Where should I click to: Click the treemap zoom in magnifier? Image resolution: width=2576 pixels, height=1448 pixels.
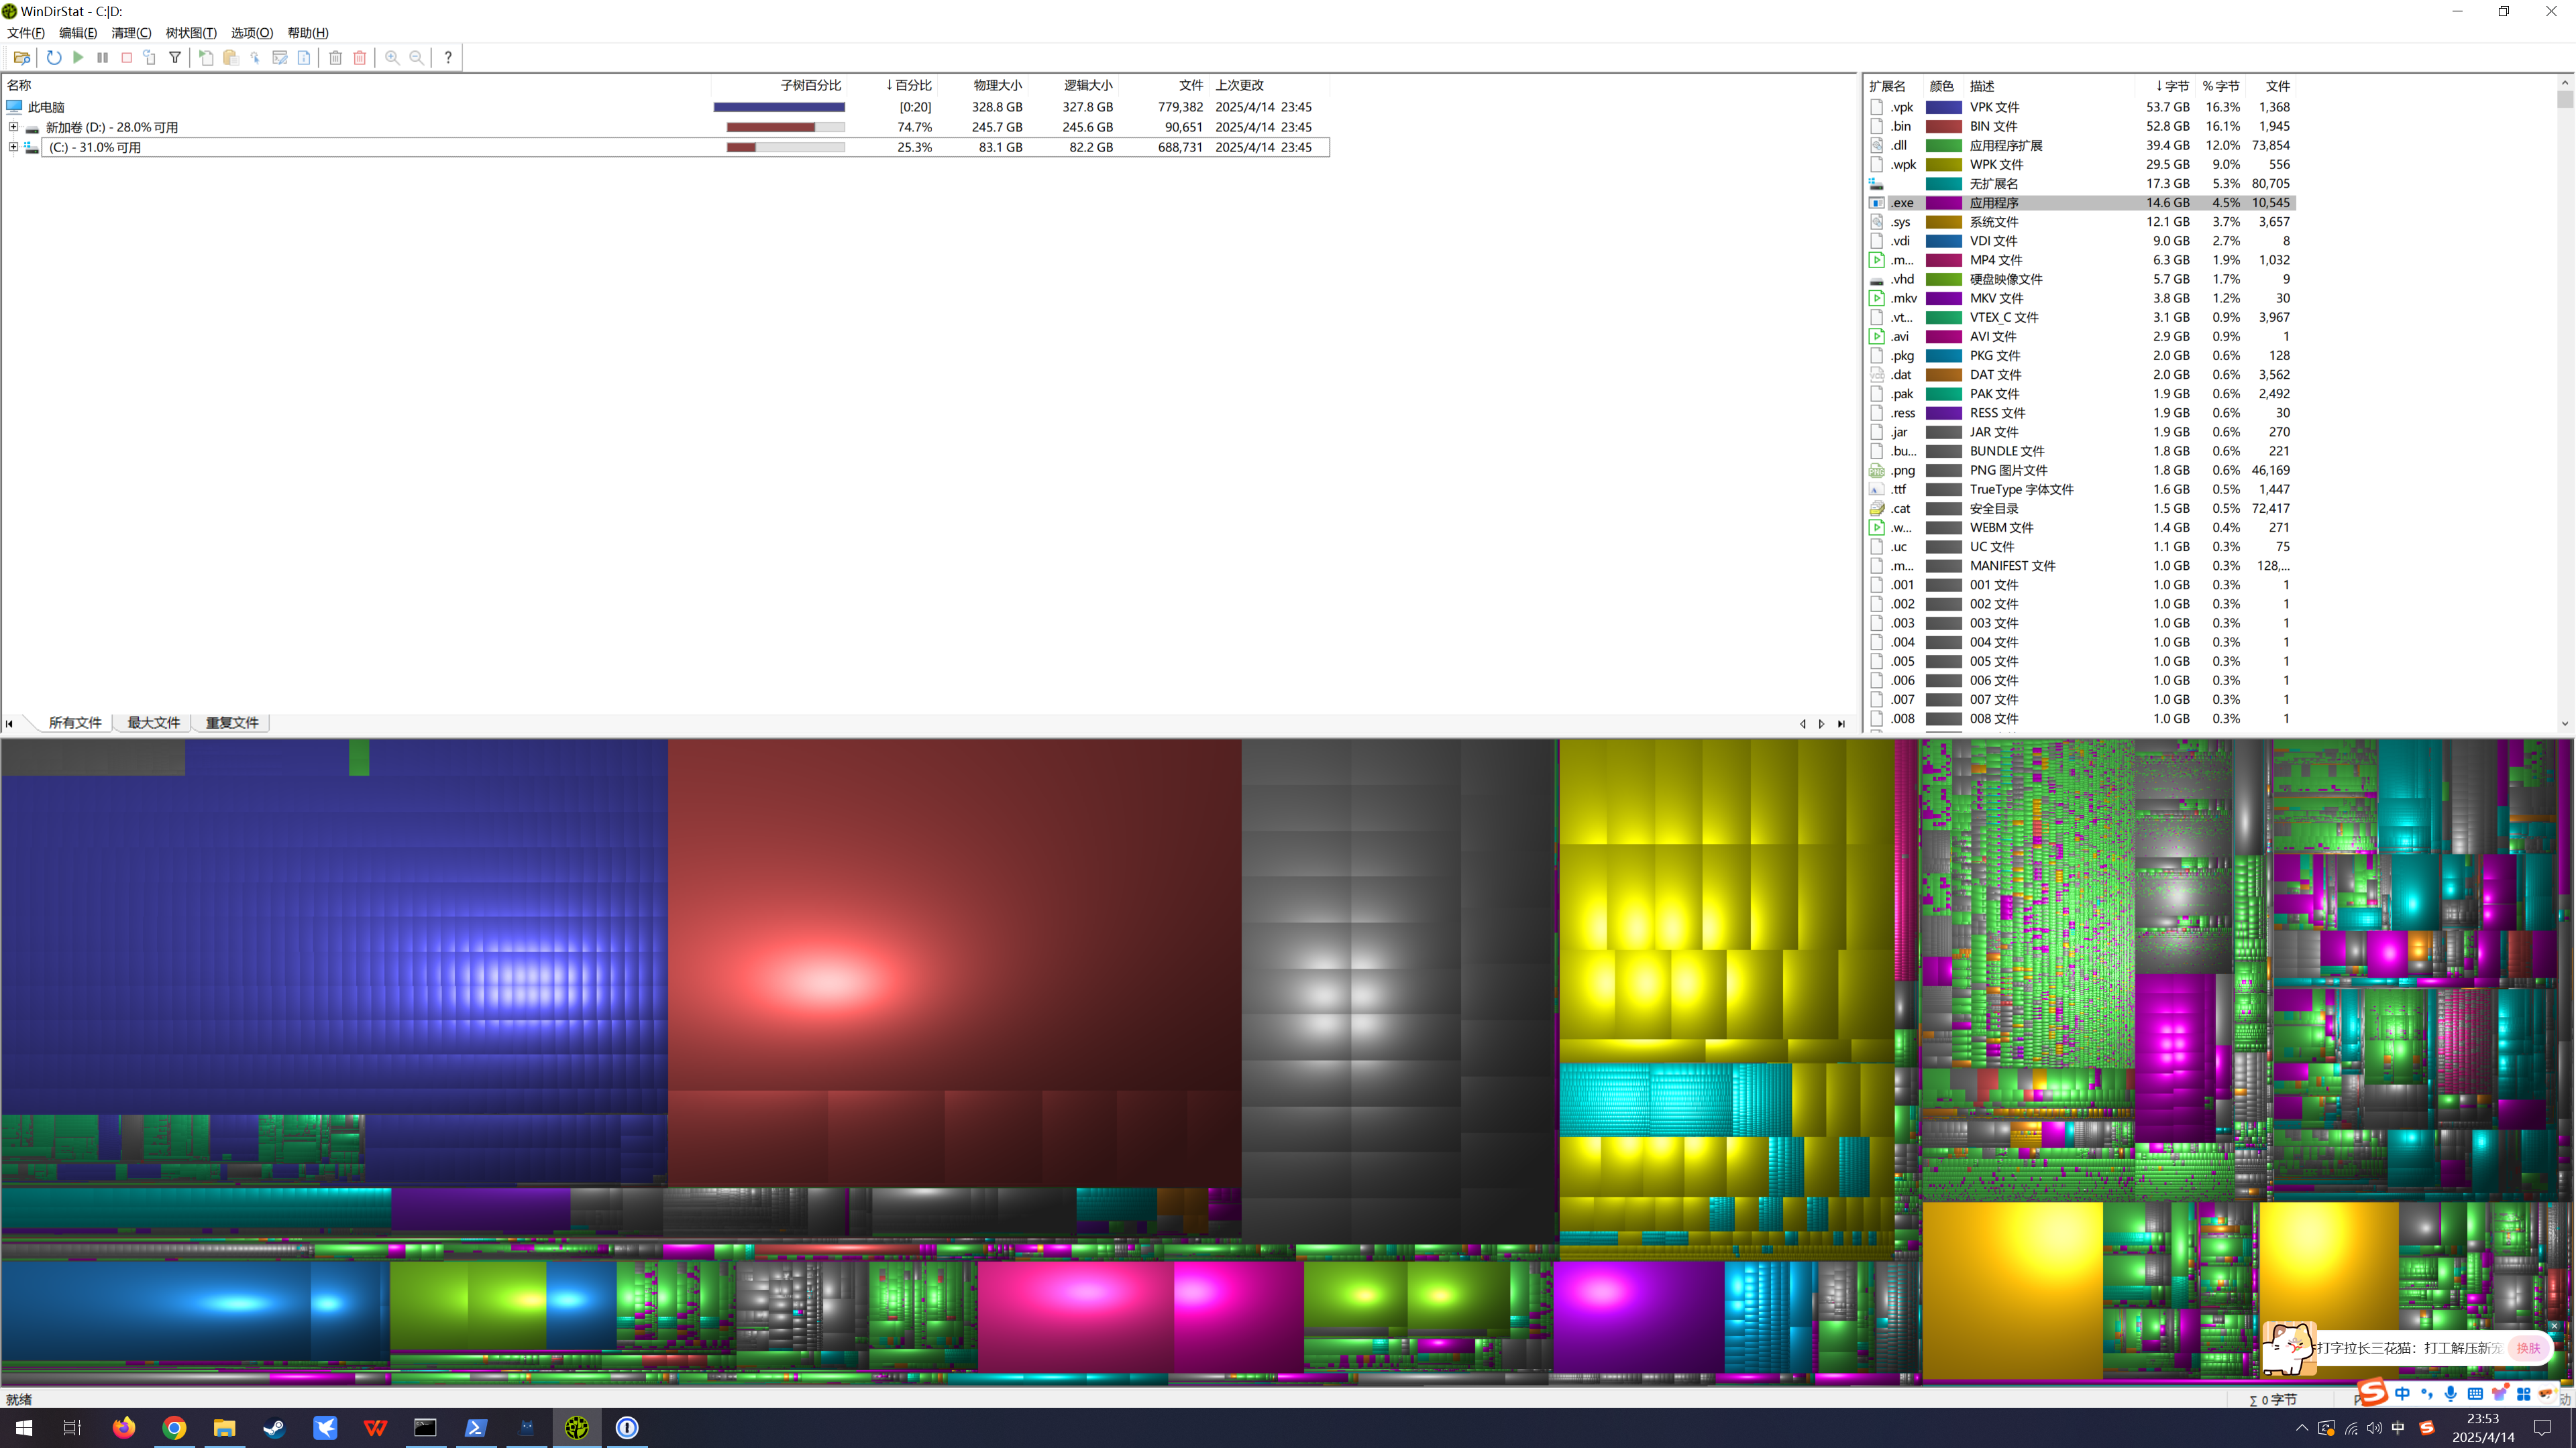point(392,58)
